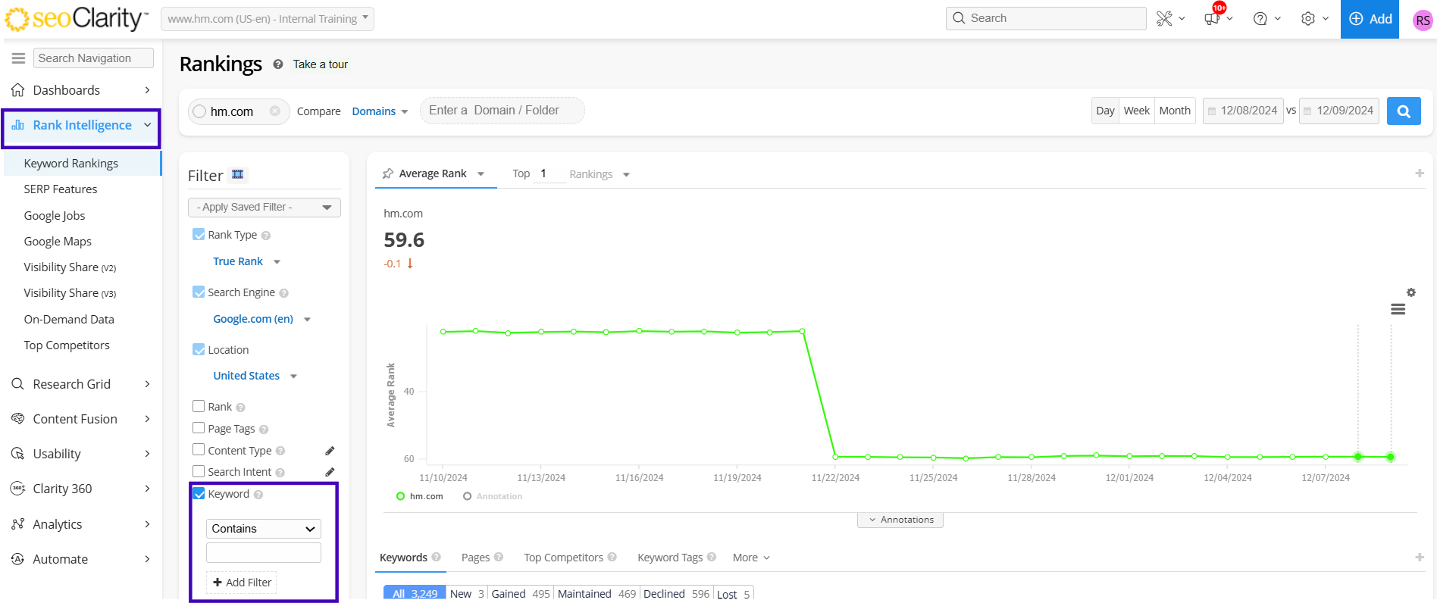Screen dimensions: 1437x603
Task: Click the Add Filter button
Action: (x=242, y=583)
